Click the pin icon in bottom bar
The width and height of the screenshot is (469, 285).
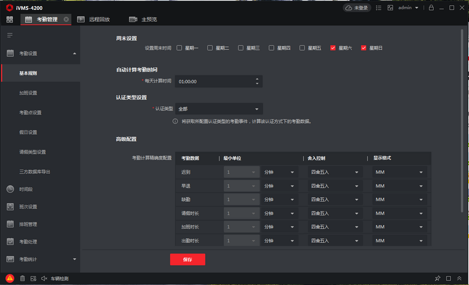[x=437, y=279]
